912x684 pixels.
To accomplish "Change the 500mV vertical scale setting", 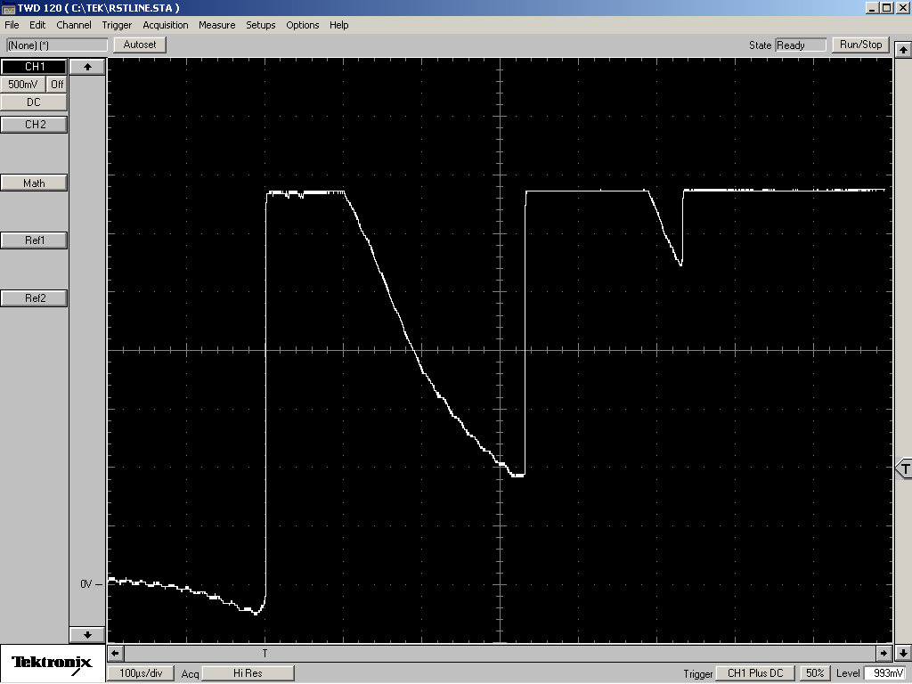I will pos(22,85).
